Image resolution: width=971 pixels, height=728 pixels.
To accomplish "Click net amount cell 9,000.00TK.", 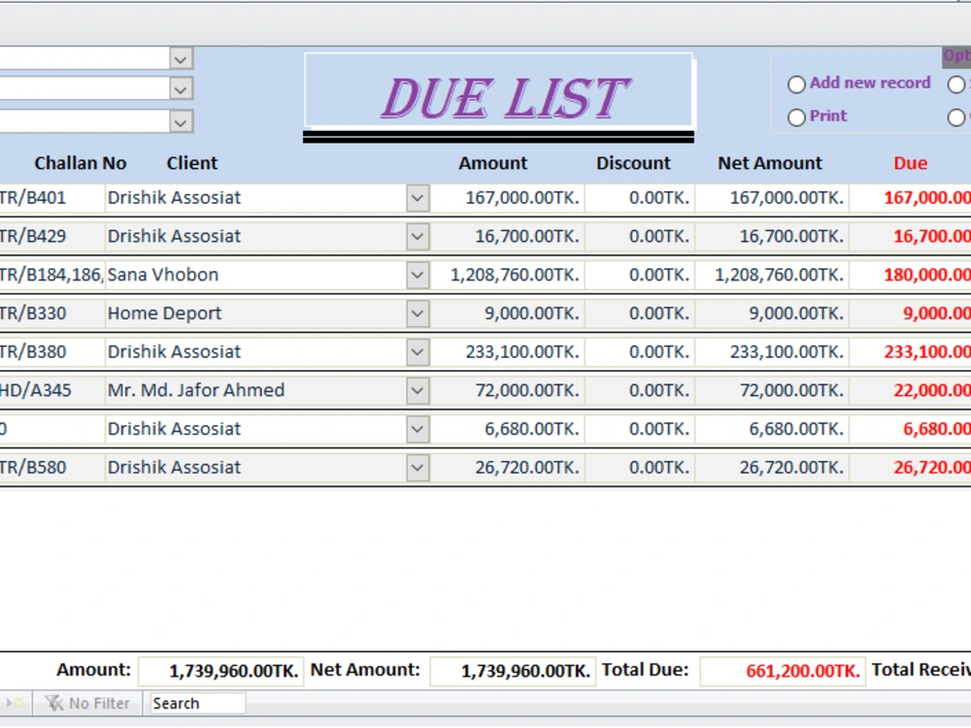I will click(772, 314).
